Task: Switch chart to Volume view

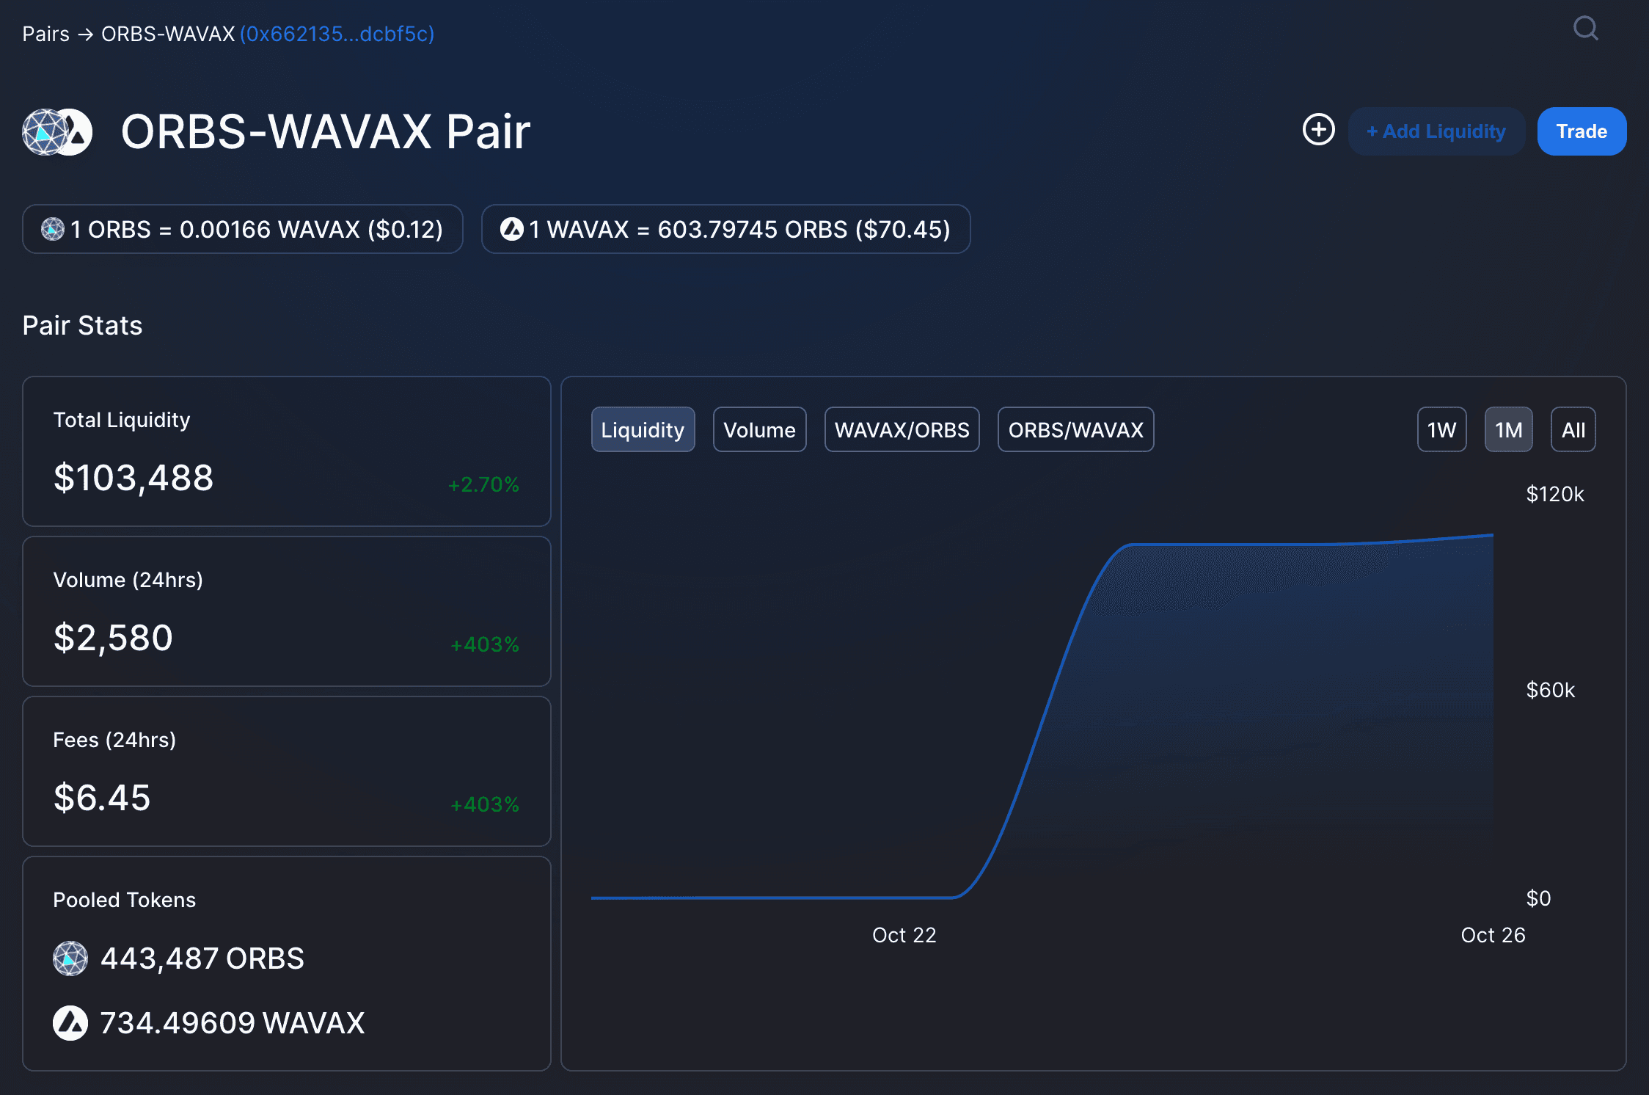Action: pos(759,429)
